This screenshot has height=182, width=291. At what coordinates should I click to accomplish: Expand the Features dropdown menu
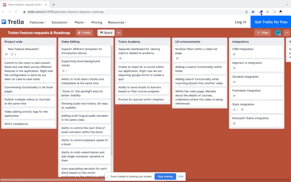point(38,22)
